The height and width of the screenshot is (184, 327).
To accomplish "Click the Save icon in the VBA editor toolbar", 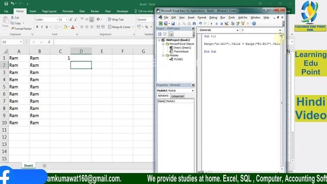I will point(173,24).
